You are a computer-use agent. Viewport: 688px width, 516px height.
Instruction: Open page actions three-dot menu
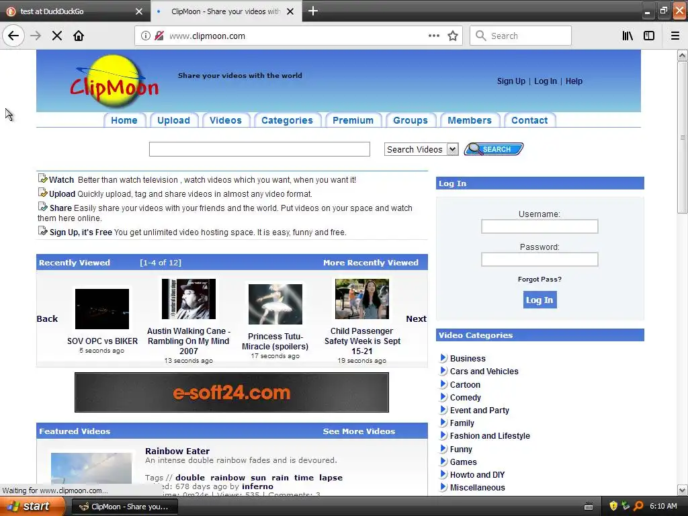[x=434, y=36]
